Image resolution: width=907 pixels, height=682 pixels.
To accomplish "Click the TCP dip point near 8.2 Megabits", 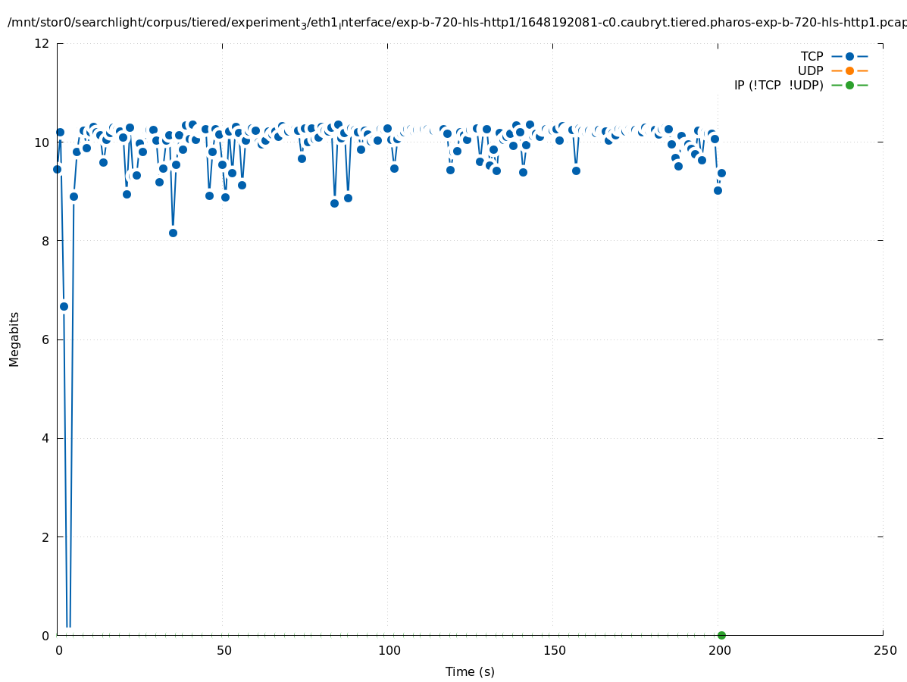I will point(173,233).
